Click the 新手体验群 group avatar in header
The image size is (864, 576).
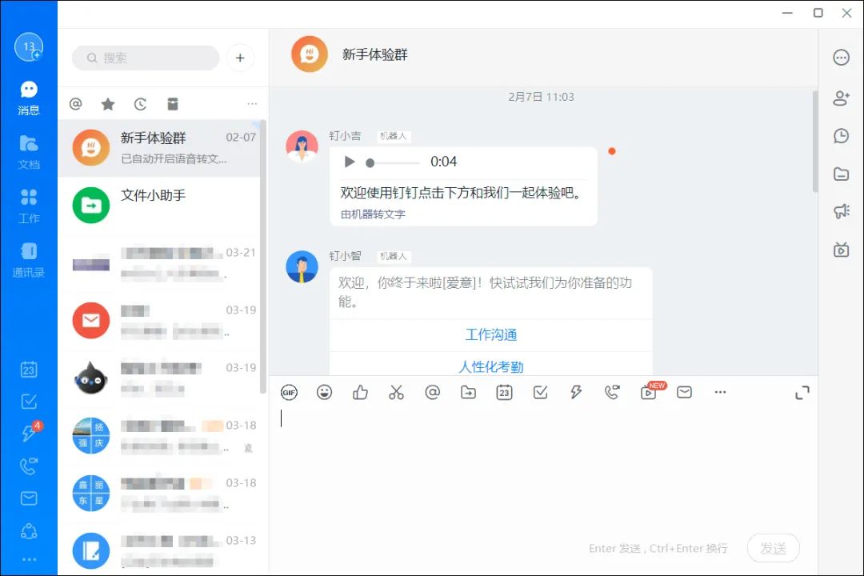[x=310, y=54]
